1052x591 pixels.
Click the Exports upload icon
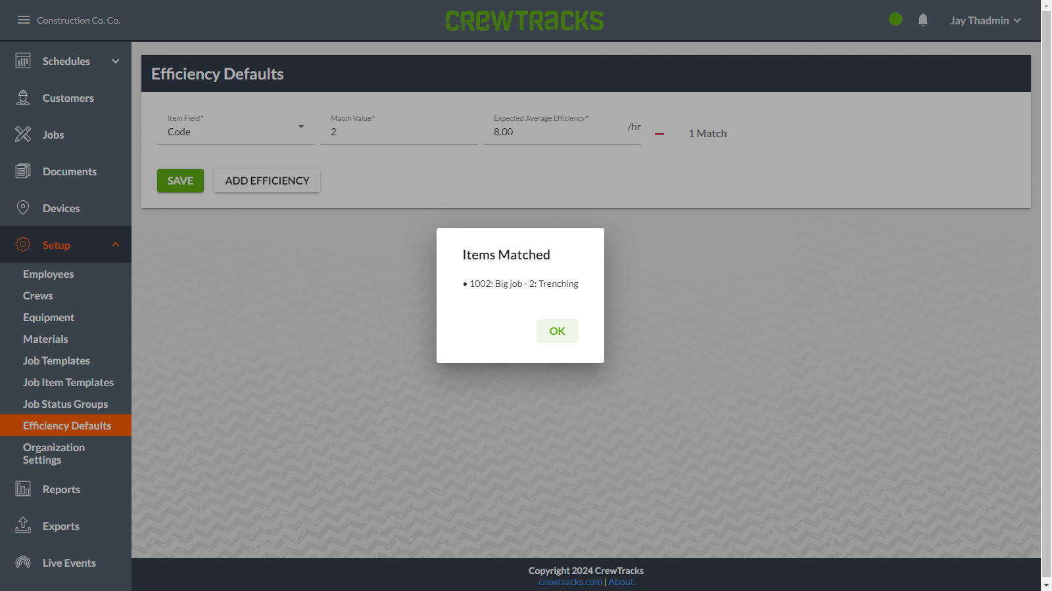click(23, 525)
